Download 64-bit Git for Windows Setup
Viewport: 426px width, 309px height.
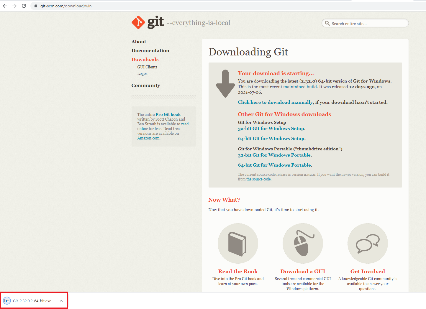pos(271,139)
